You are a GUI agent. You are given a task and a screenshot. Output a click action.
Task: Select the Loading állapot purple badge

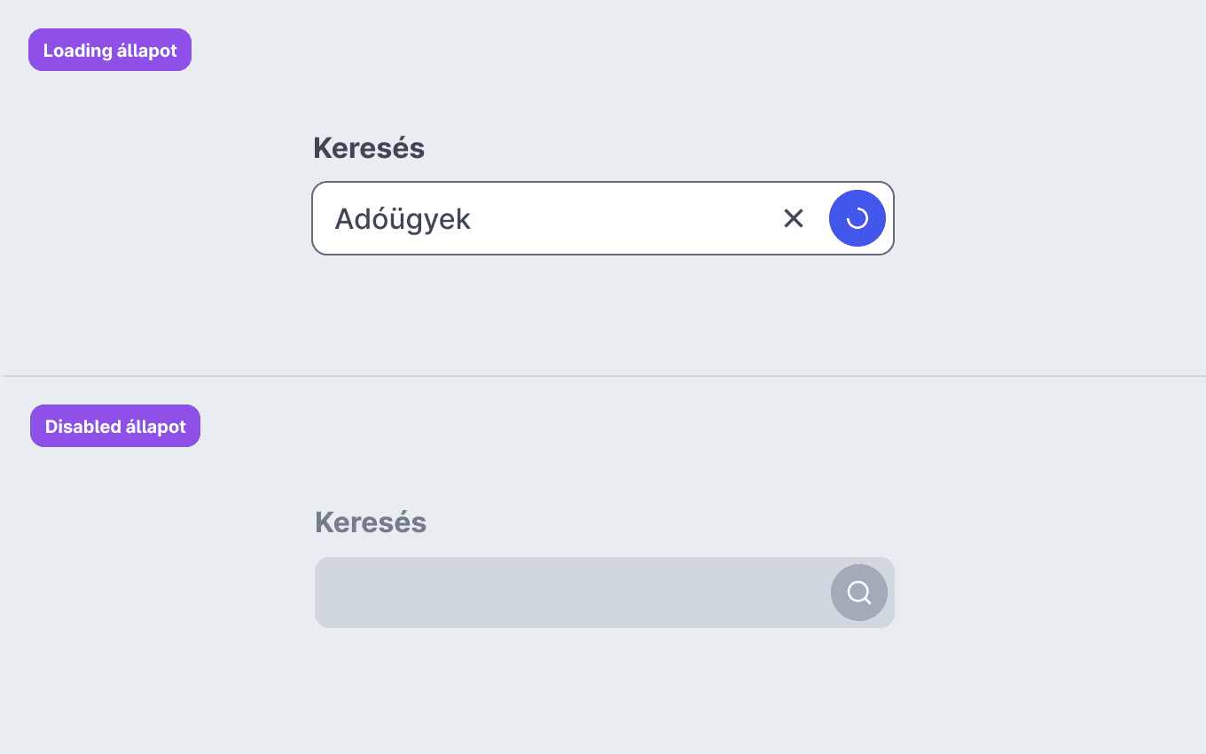[x=110, y=50]
